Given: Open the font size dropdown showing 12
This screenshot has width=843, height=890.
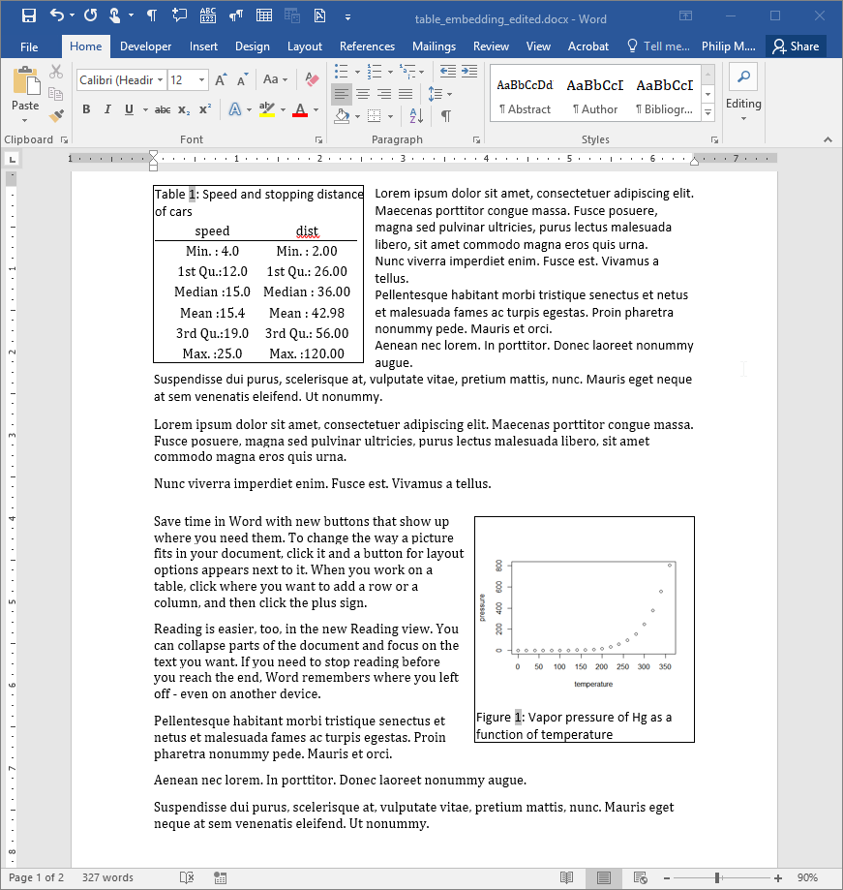Looking at the screenshot, I should pyautogui.click(x=201, y=80).
